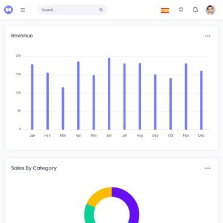Toggle the hamburger menu
Screen dimensions: 223x223
(x=23, y=10)
